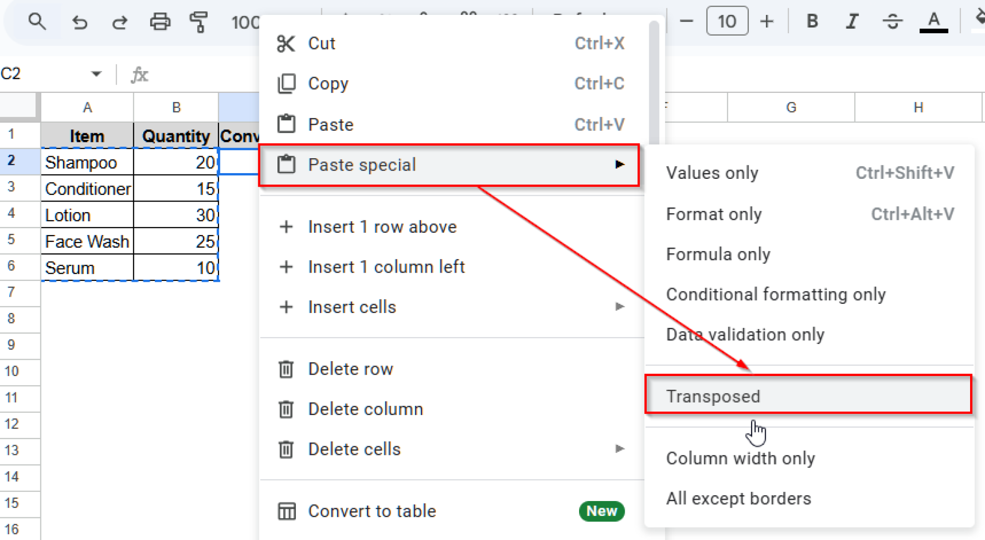The height and width of the screenshot is (540, 985).
Task: Open the print dialog
Action: coord(160,22)
